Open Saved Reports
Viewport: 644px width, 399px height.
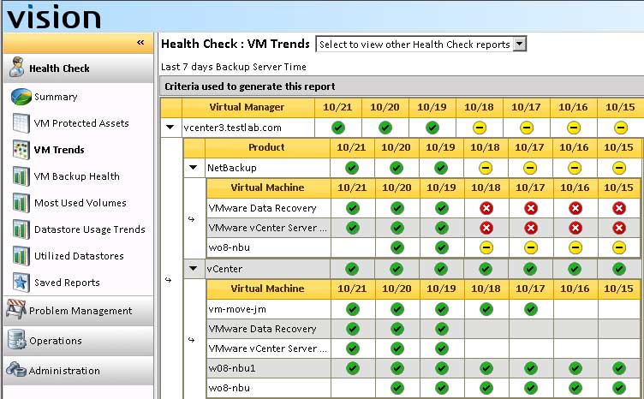67,283
